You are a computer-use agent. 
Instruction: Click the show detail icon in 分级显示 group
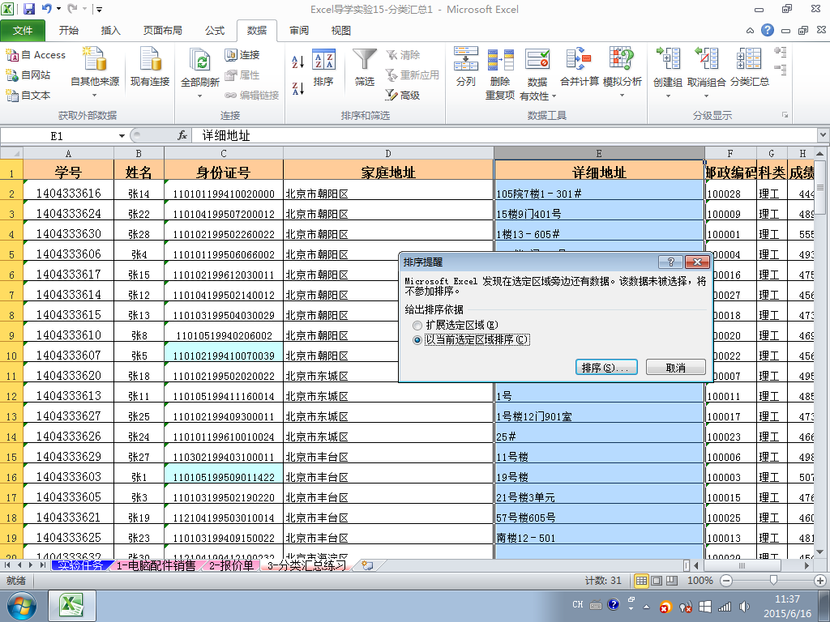(781, 51)
